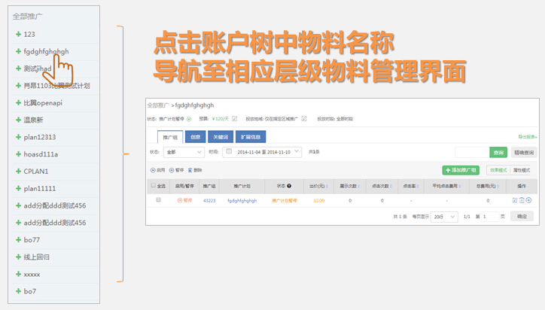This screenshot has height=310, width=545.
Task: Click the edit icon next to budget ¥120/天
Action: pos(235,118)
